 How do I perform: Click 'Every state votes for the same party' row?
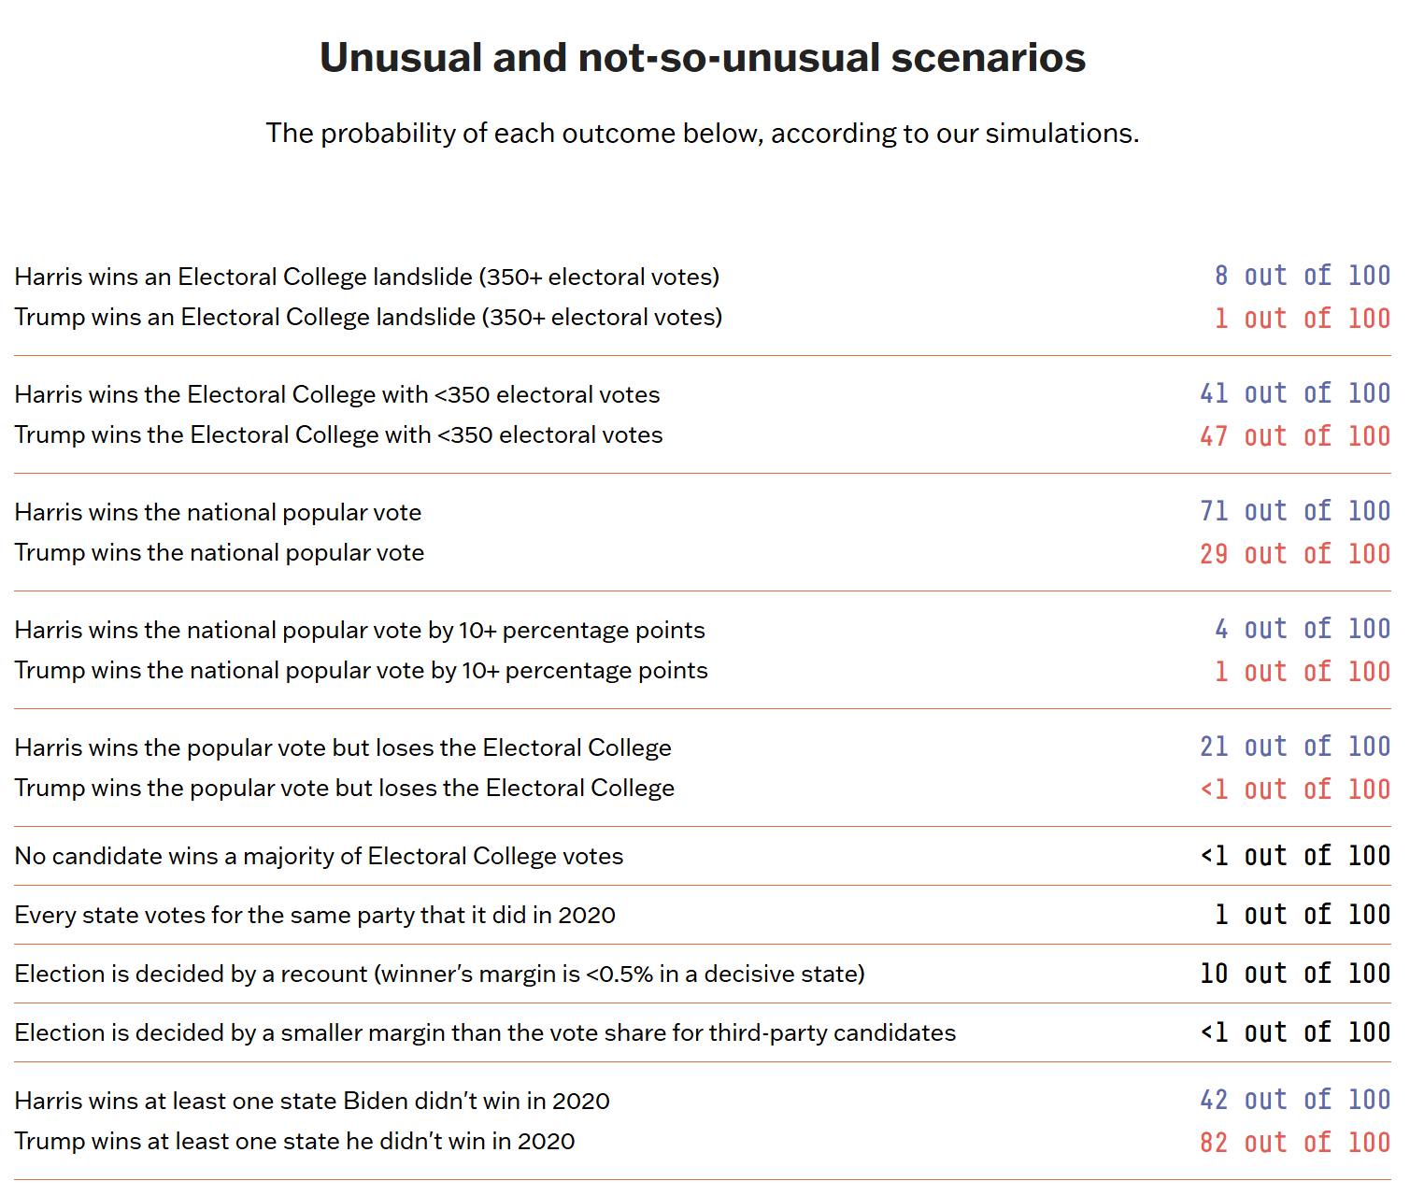315,916
